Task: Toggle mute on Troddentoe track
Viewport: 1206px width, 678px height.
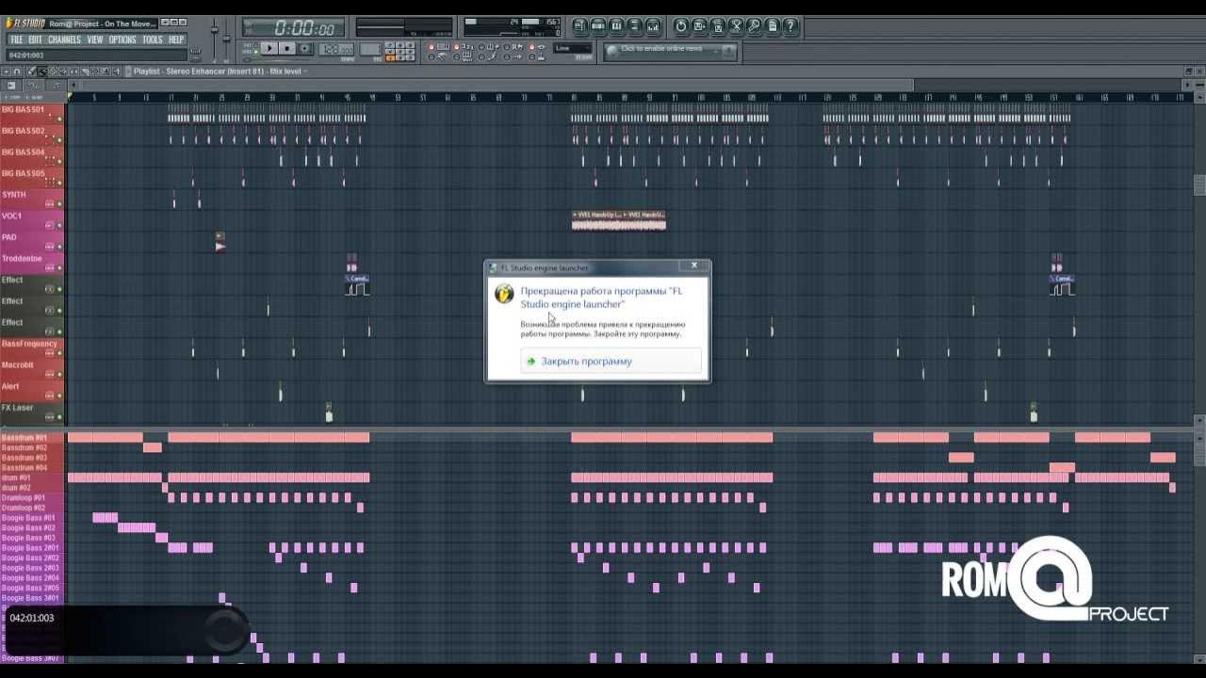Action: [x=58, y=268]
